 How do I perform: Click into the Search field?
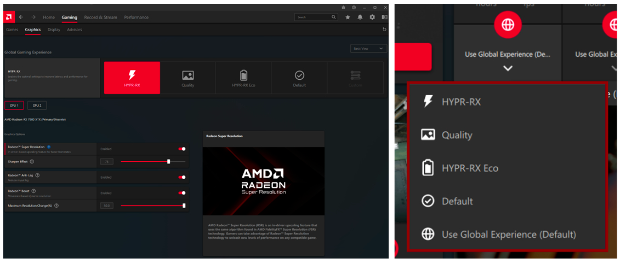click(x=316, y=17)
